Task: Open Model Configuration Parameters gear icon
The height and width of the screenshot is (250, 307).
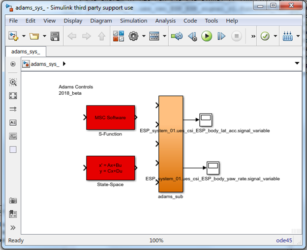Action: click(x=133, y=36)
